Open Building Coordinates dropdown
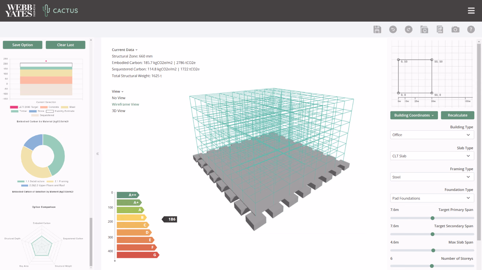The image size is (482, 270). click(x=414, y=115)
